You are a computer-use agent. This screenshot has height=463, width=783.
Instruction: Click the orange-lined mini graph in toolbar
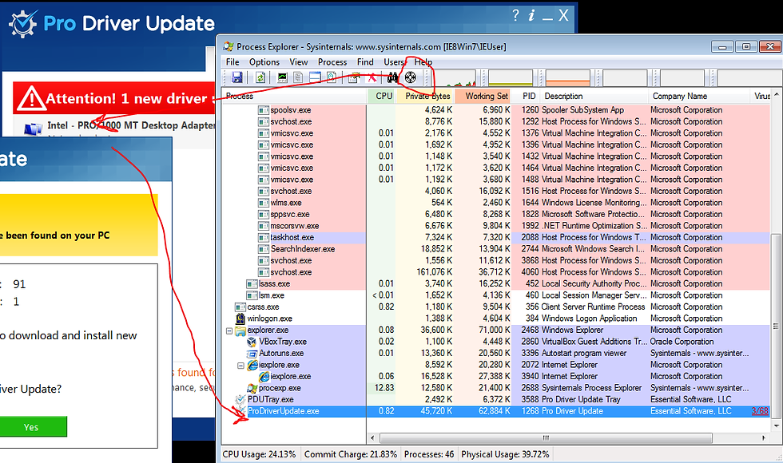coord(568,78)
